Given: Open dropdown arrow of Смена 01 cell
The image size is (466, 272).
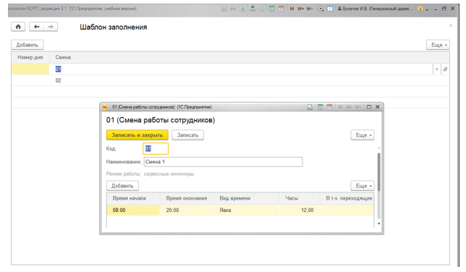Looking at the screenshot, I should [x=436, y=69].
